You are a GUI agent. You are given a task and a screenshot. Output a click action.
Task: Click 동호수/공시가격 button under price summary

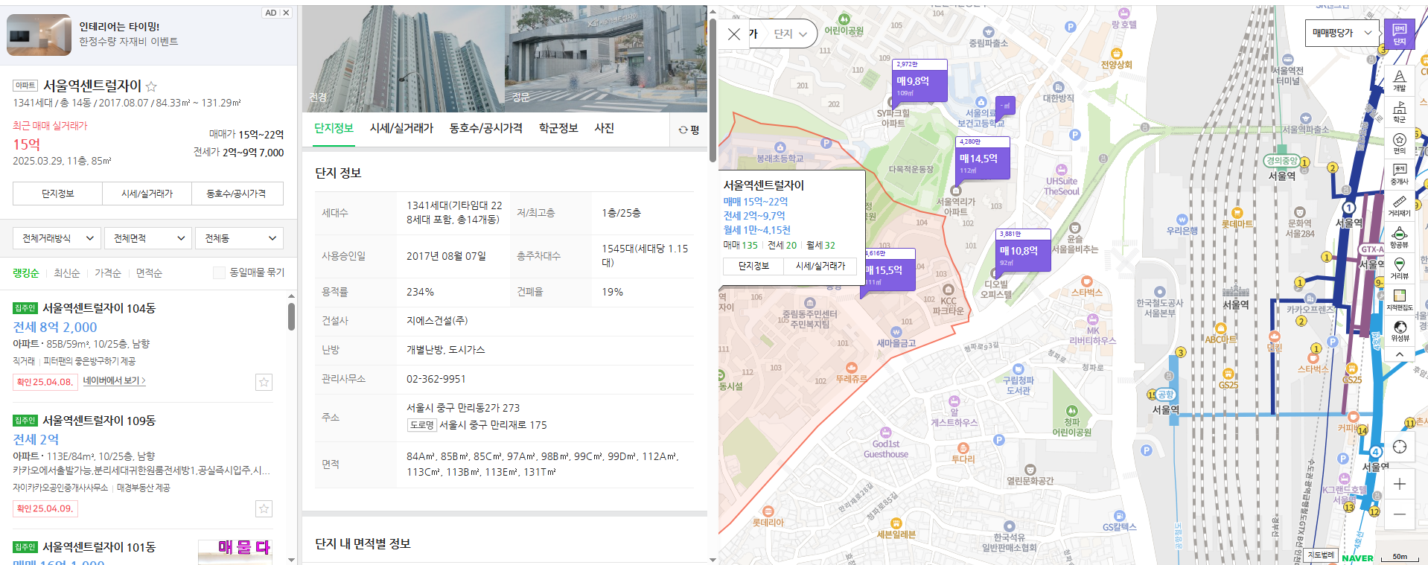pos(238,194)
